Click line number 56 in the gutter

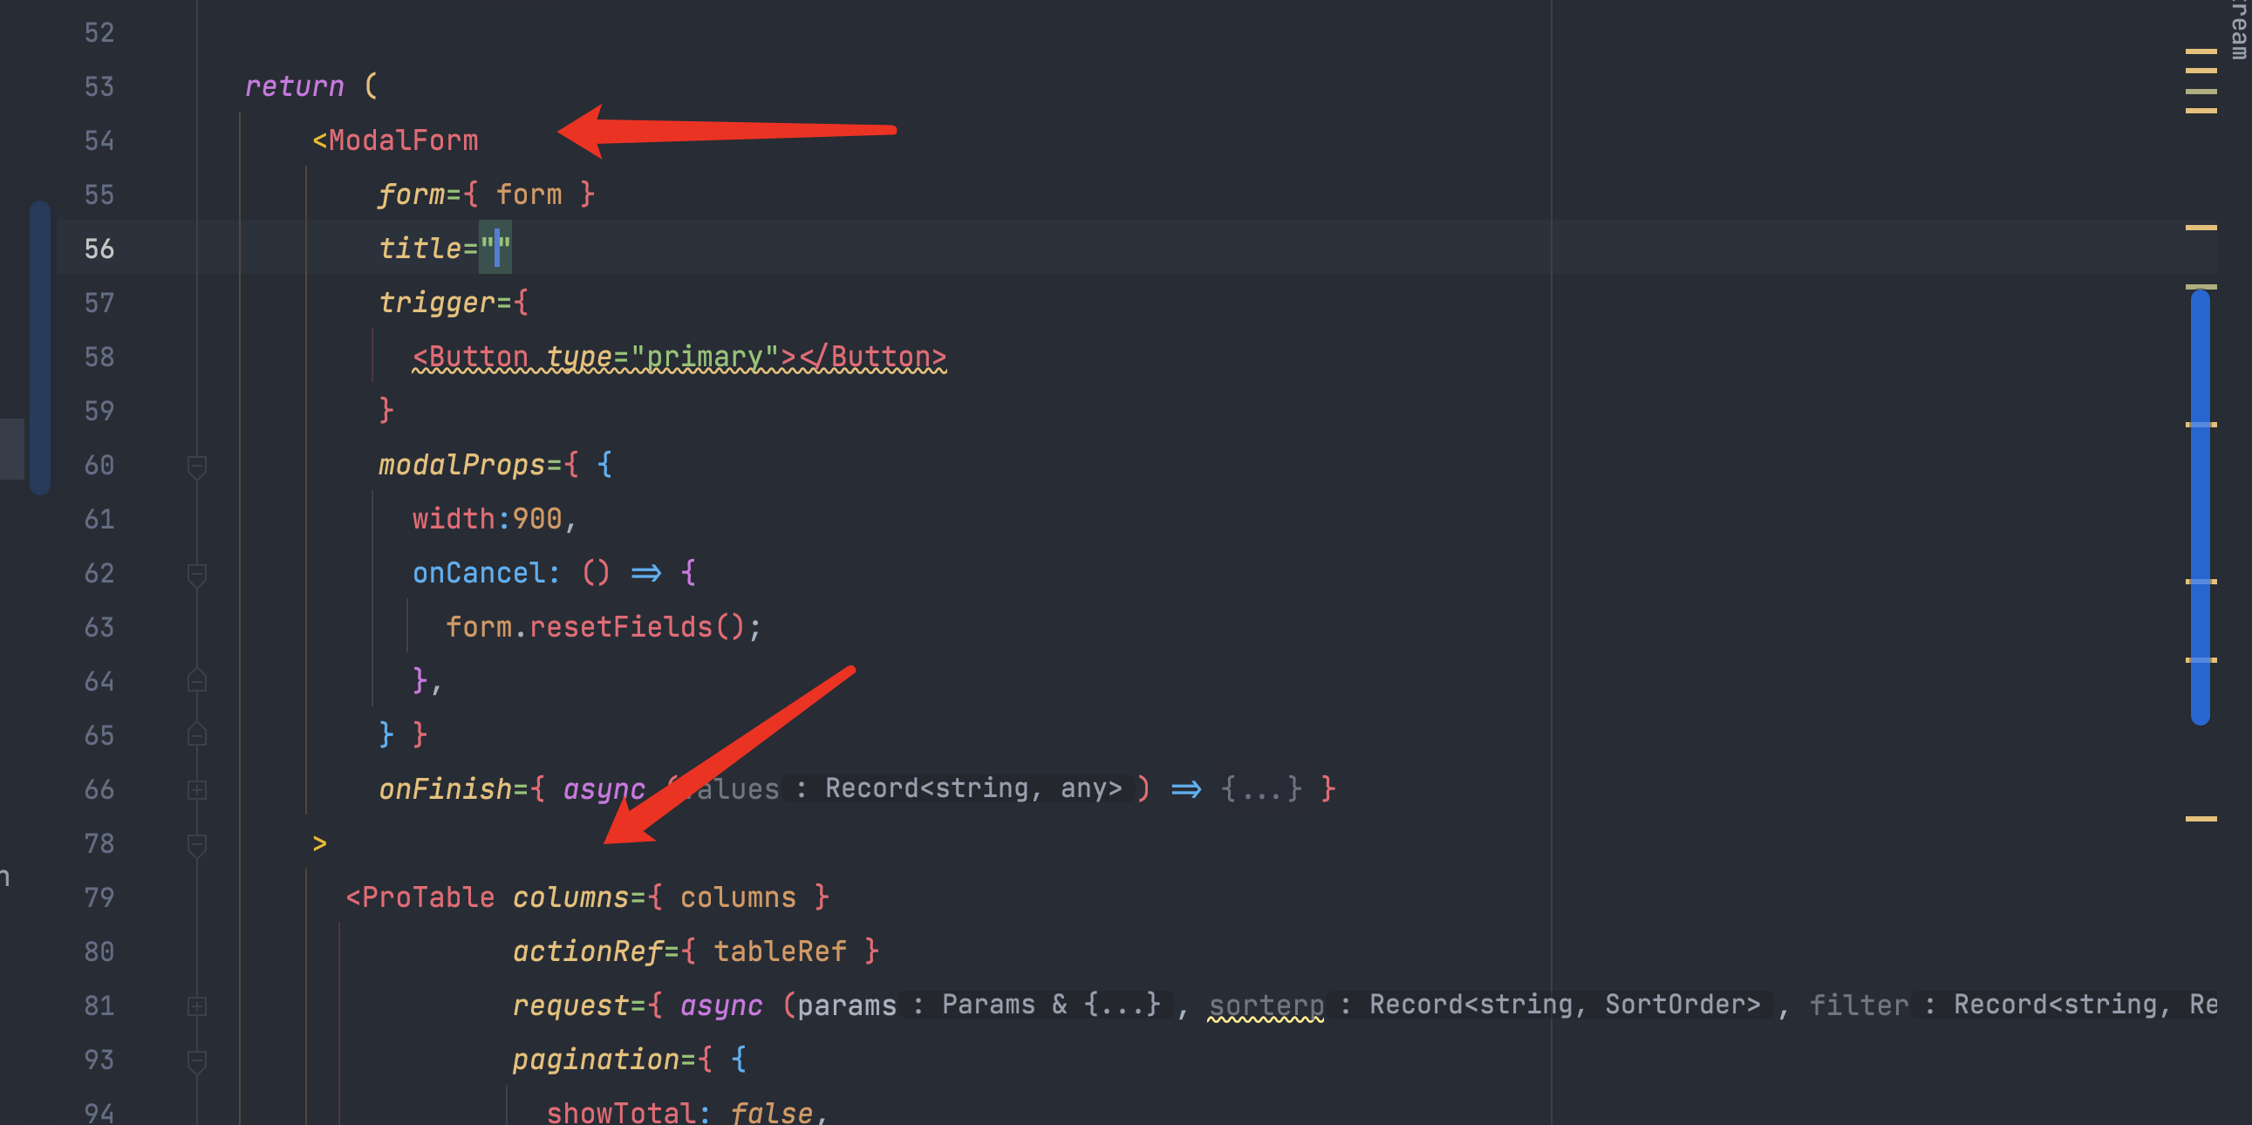[x=99, y=249]
